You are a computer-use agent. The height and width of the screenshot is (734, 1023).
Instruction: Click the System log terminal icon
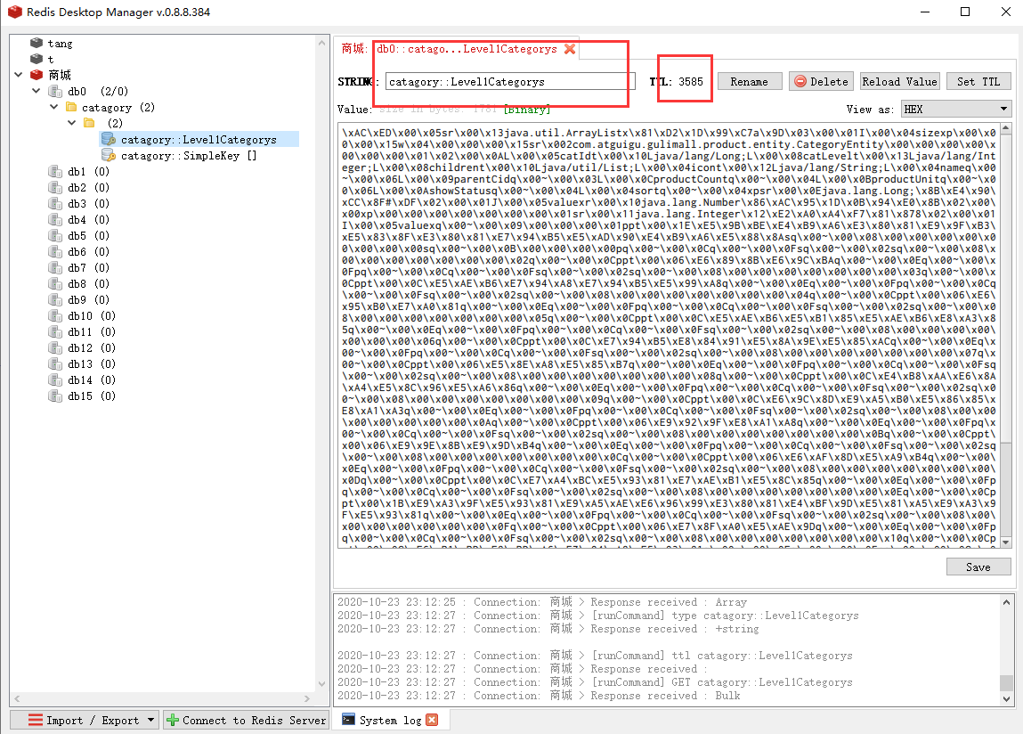pos(348,720)
